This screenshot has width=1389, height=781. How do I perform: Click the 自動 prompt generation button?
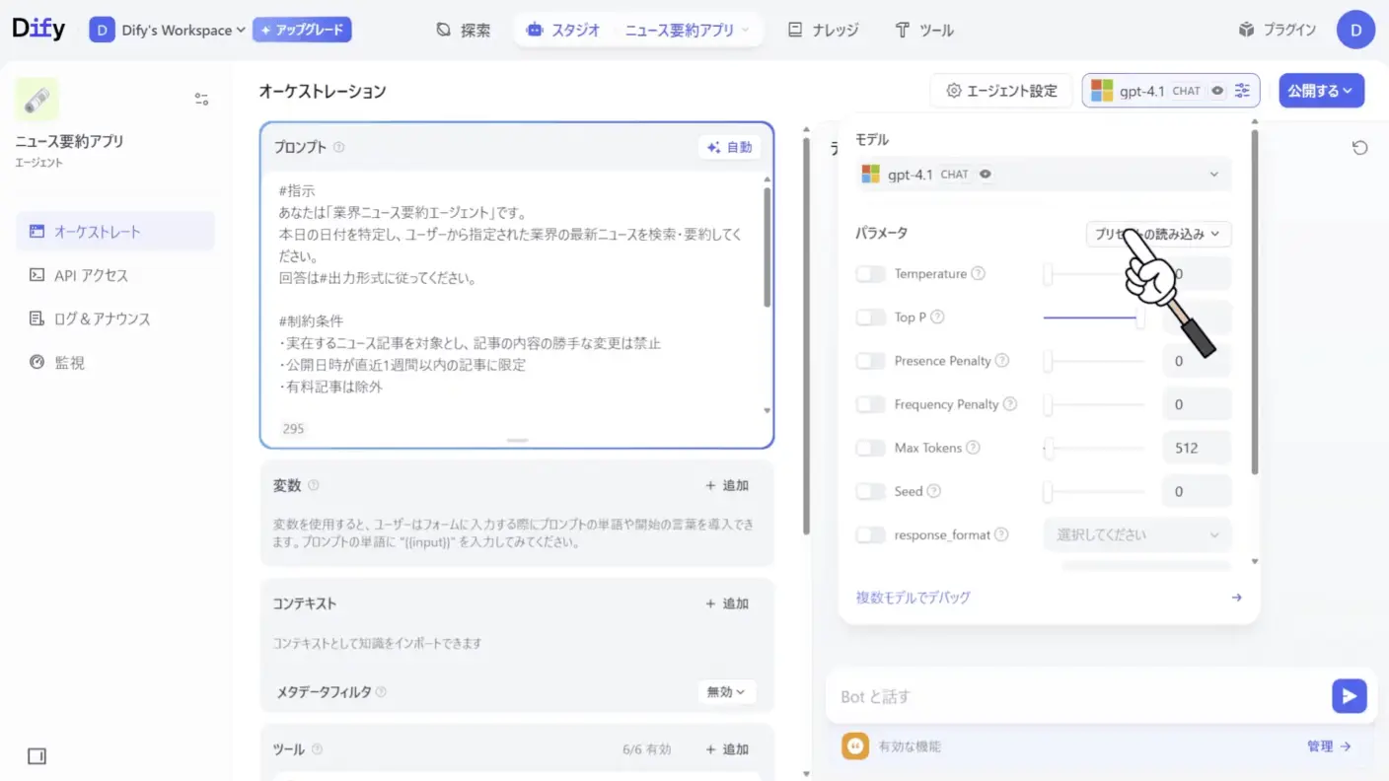tap(729, 146)
